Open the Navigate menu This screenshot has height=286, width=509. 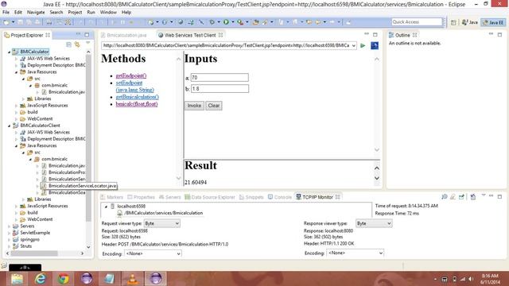[36, 13]
